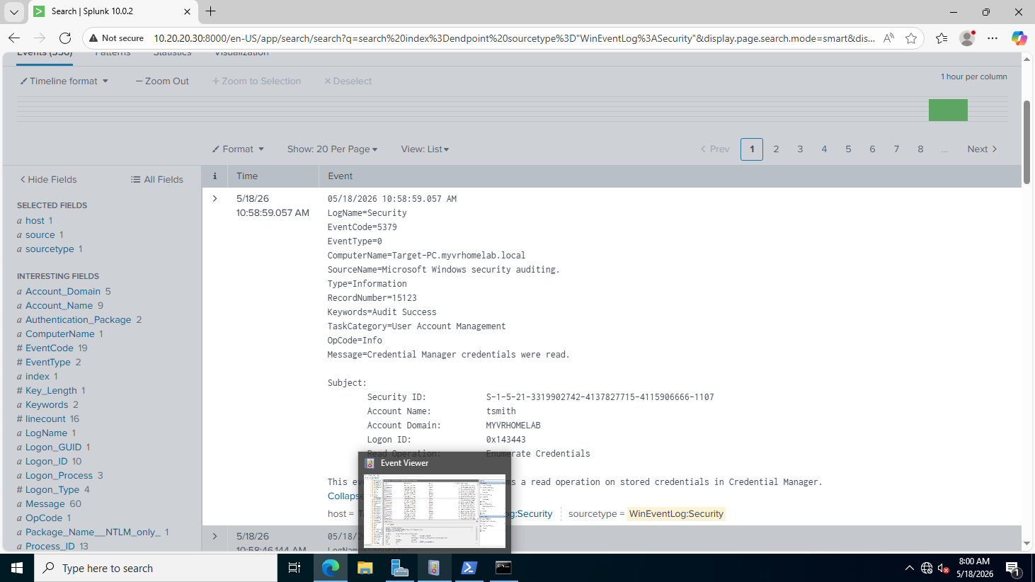Screen dimensions: 1035x582
Task: Select the Logon_GUID field
Action: [x=54, y=447]
